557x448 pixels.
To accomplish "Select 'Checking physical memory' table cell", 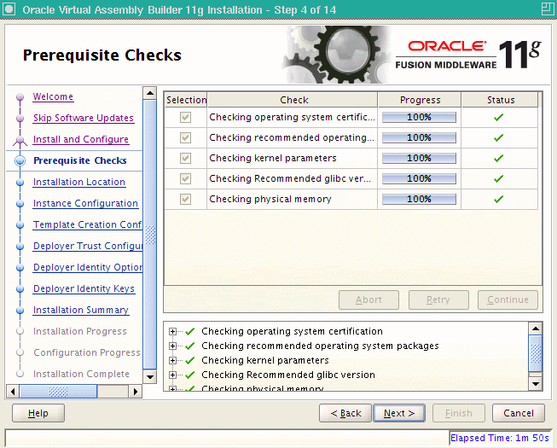I will (x=292, y=199).
